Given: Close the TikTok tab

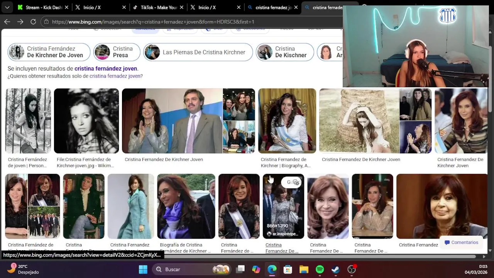Looking at the screenshot, I should (181, 7).
